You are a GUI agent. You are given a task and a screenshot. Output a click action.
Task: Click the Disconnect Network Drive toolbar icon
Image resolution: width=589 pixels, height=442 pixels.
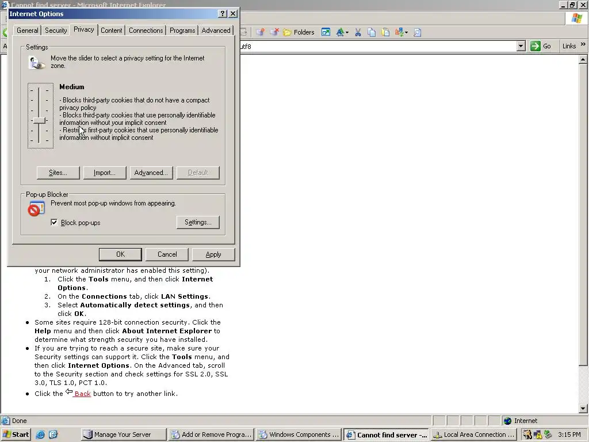[x=274, y=32]
